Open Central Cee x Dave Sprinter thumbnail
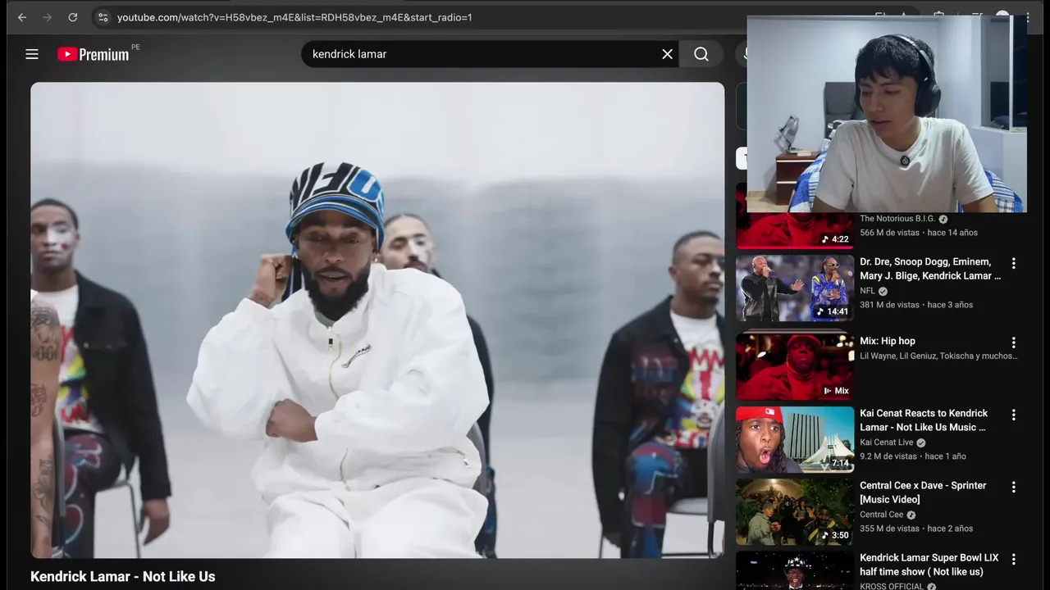The height and width of the screenshot is (590, 1050). (795, 512)
